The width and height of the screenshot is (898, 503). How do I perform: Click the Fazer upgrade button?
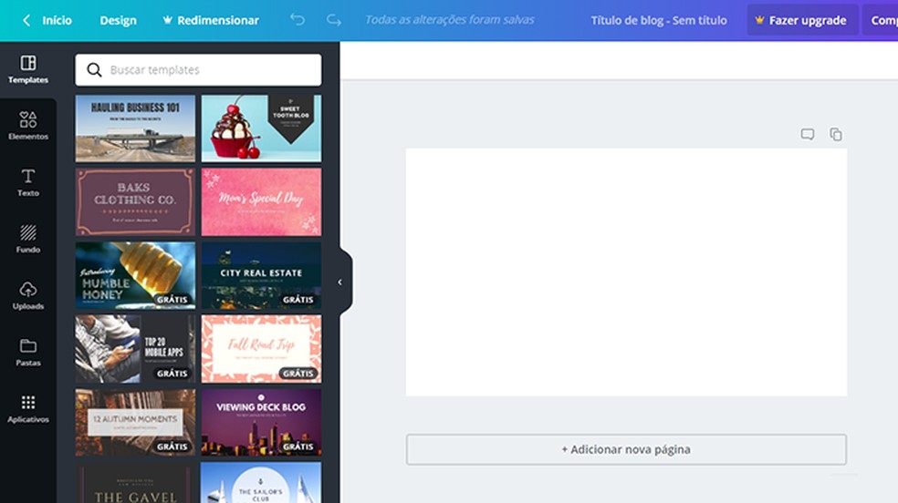click(802, 20)
